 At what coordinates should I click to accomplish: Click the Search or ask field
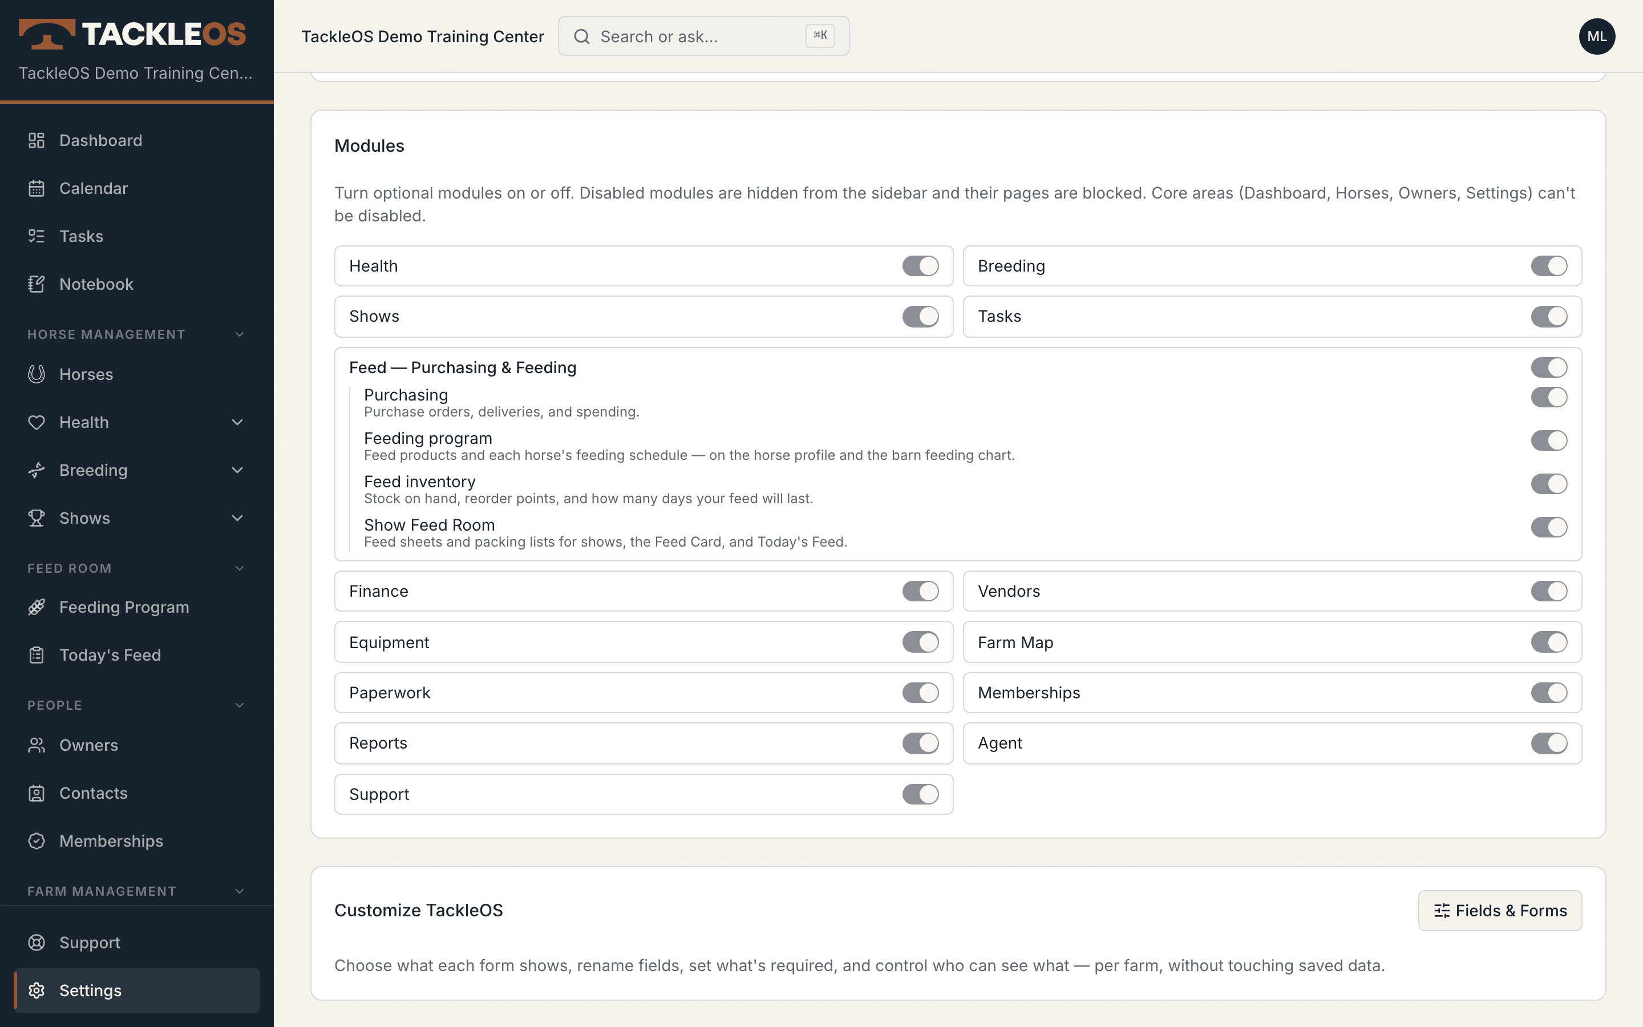(703, 36)
